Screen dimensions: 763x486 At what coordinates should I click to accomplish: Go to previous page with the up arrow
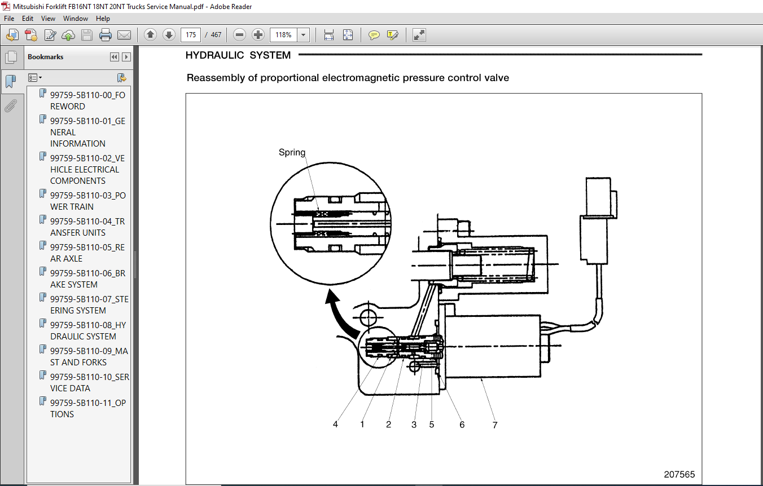point(150,35)
